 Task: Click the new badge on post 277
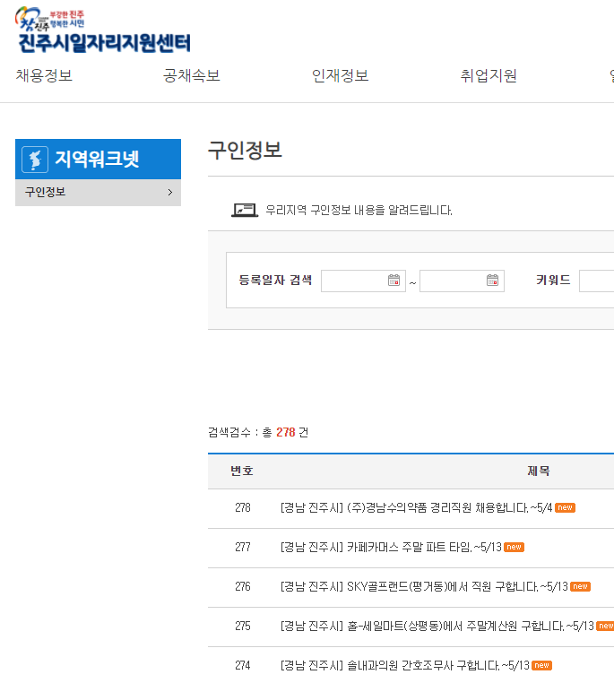coord(514,547)
